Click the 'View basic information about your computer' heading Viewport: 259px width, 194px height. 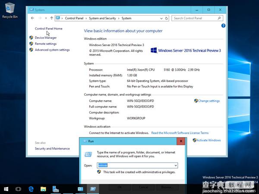(123, 31)
